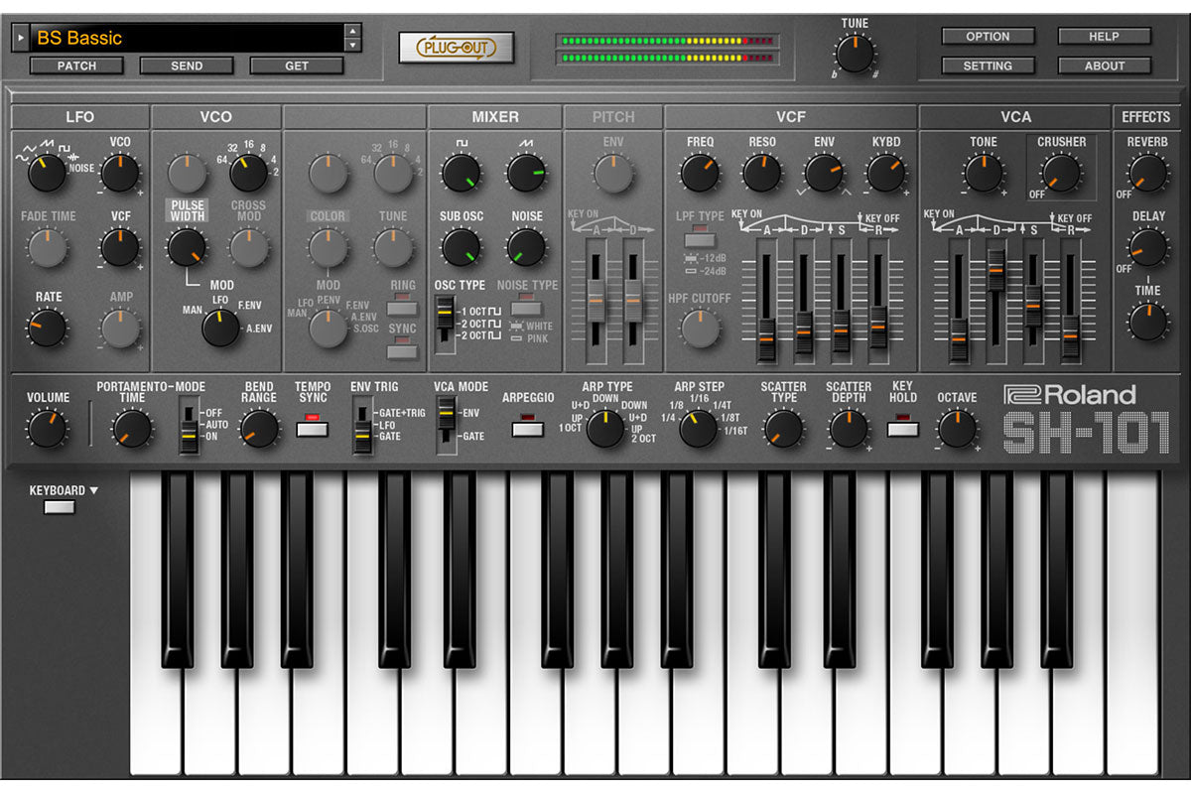
Task: Click the SUB OSC level knob
Action: (462, 247)
